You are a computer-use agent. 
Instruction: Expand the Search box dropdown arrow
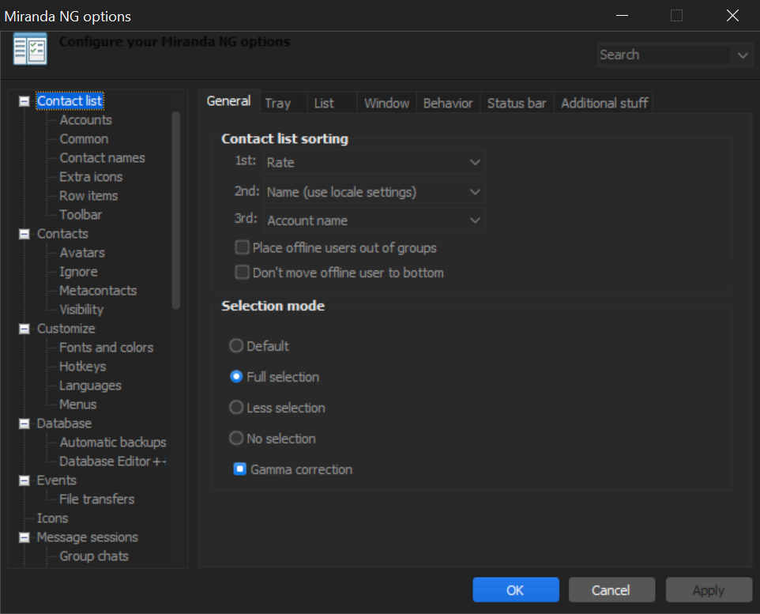743,55
